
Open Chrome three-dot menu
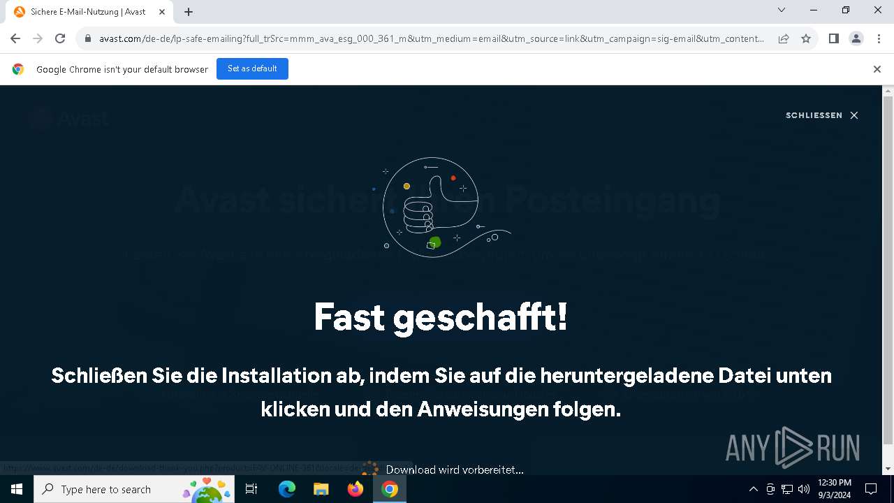[878, 38]
